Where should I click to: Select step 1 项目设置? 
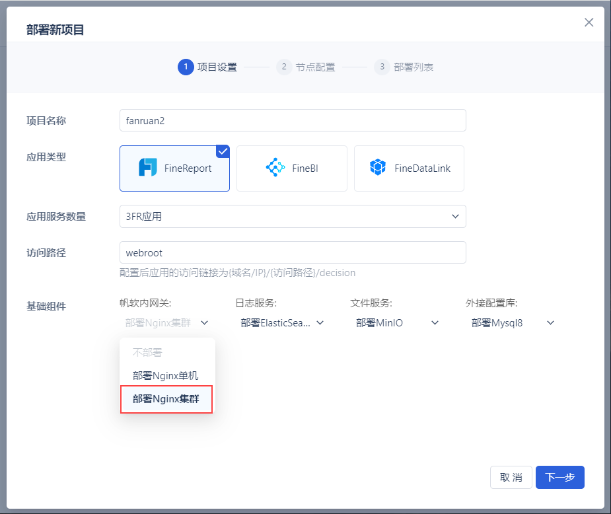point(207,67)
